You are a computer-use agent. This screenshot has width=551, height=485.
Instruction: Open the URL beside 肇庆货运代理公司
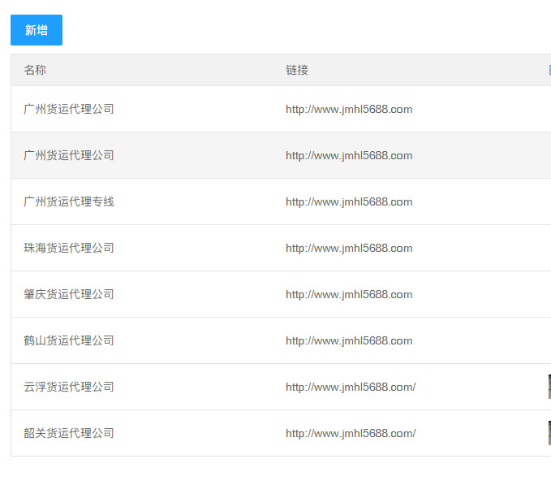(x=349, y=294)
